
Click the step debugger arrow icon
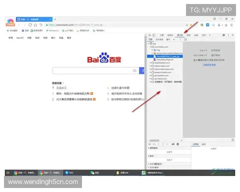coord(168,144)
